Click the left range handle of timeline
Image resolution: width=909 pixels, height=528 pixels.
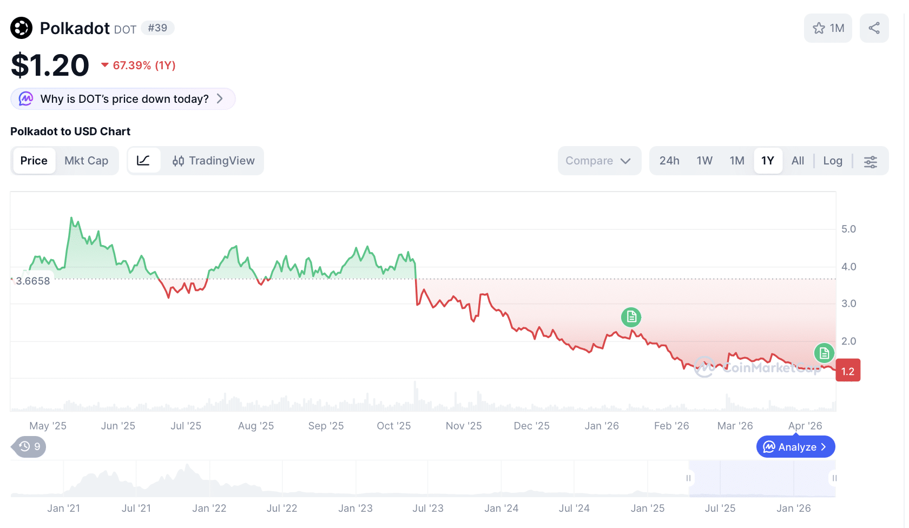coord(688,478)
